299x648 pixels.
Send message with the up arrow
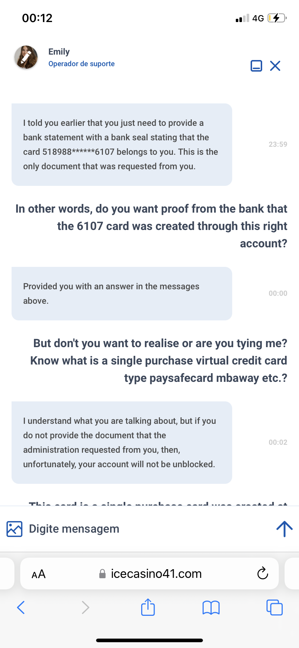click(x=284, y=529)
